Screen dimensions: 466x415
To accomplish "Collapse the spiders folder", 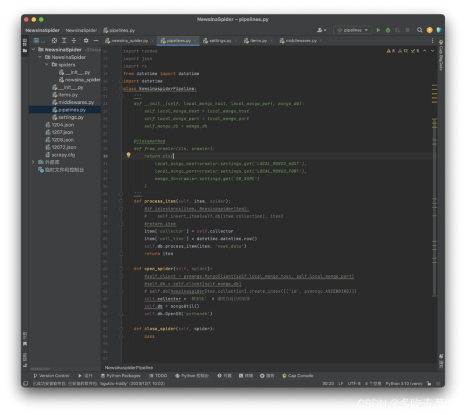I will 47,65.
